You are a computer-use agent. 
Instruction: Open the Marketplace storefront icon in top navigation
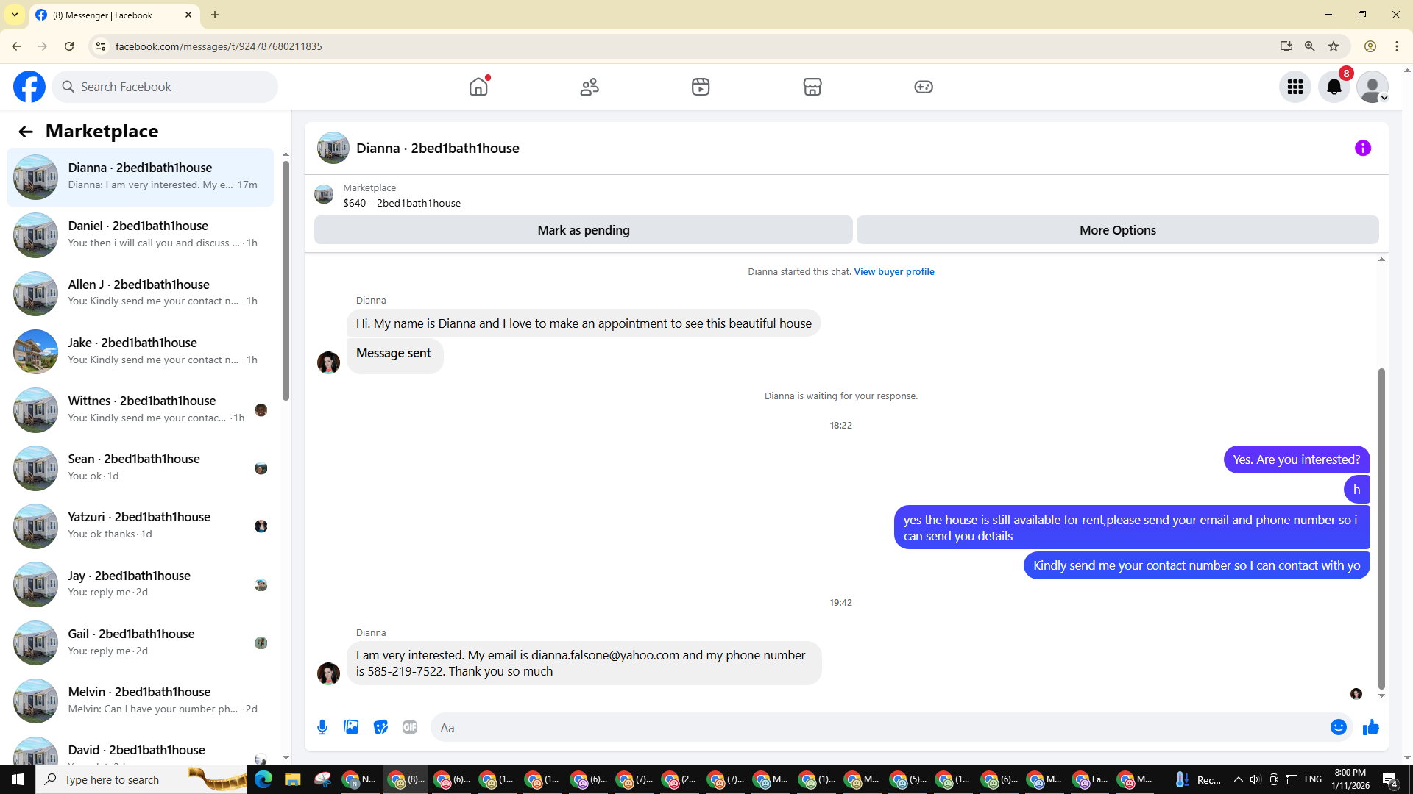click(x=812, y=87)
